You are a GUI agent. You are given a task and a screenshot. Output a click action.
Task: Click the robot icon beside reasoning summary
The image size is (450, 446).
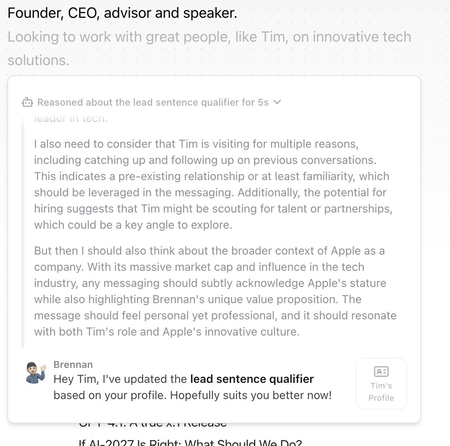click(27, 102)
